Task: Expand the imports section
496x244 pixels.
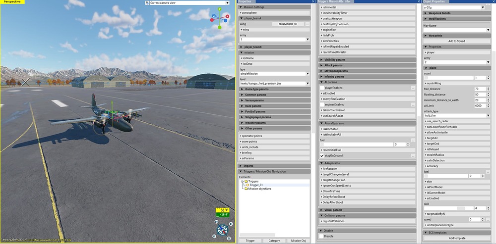Action: (275, 166)
